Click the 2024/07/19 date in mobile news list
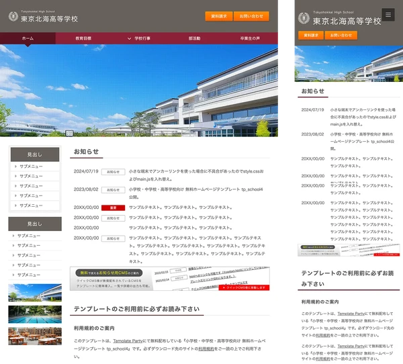This screenshot has height=364, width=403. click(312, 109)
